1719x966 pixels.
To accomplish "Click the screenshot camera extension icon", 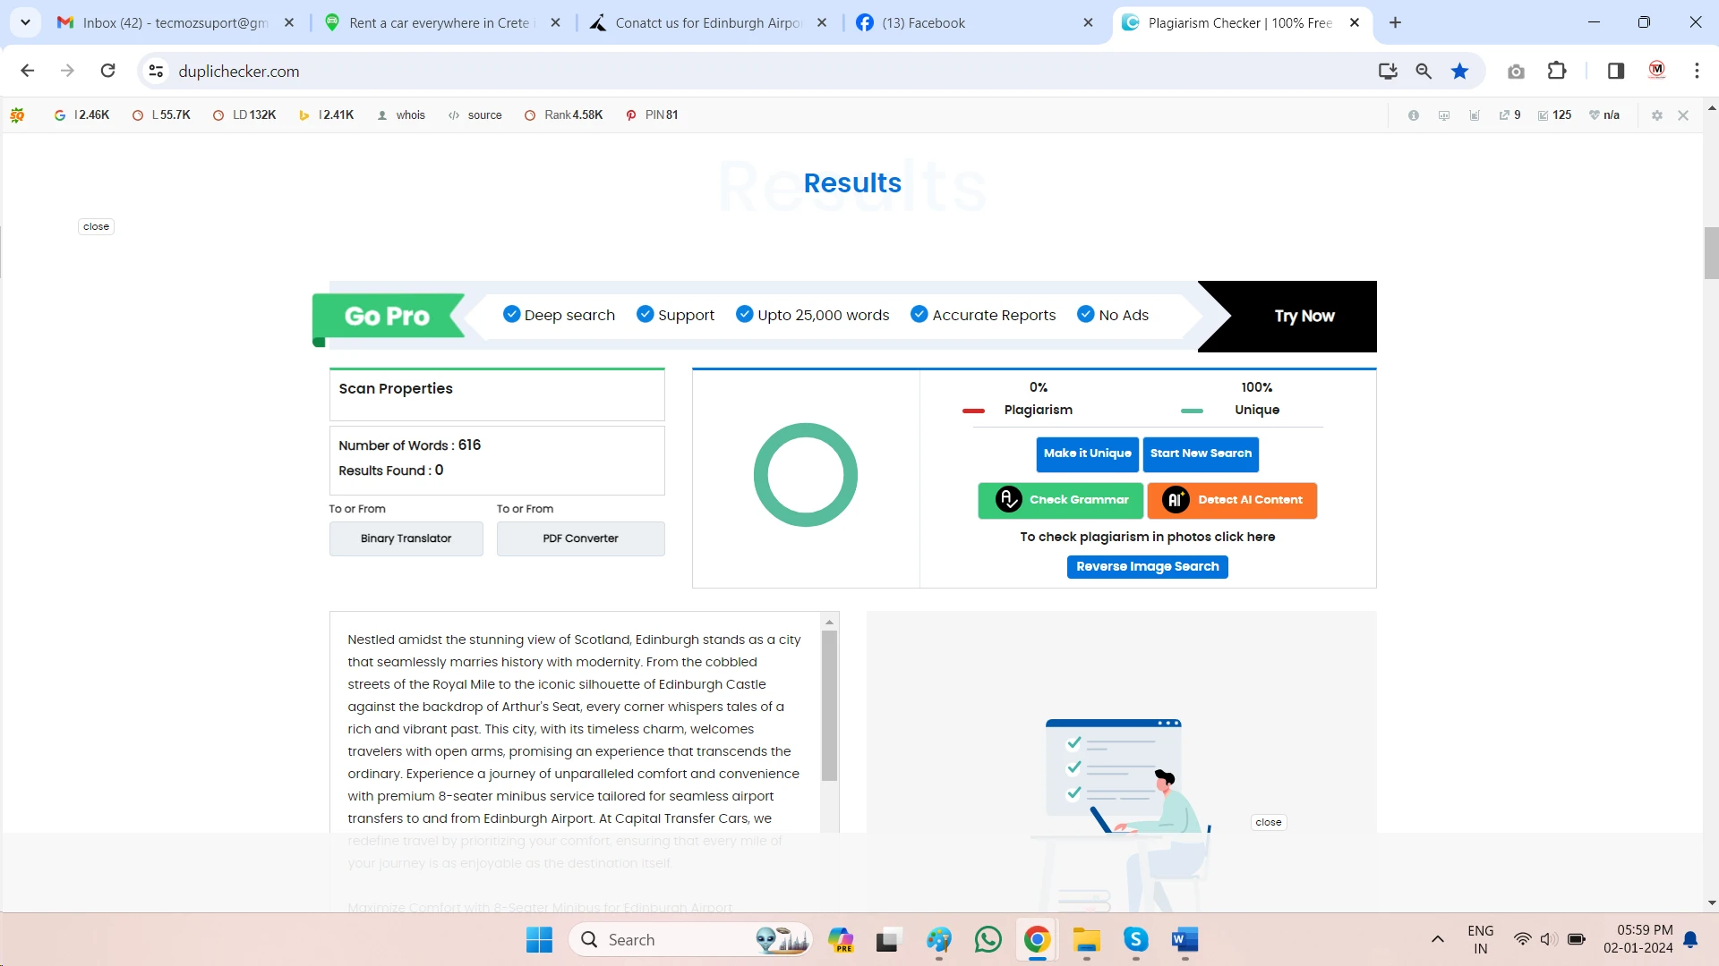I will tap(1516, 72).
